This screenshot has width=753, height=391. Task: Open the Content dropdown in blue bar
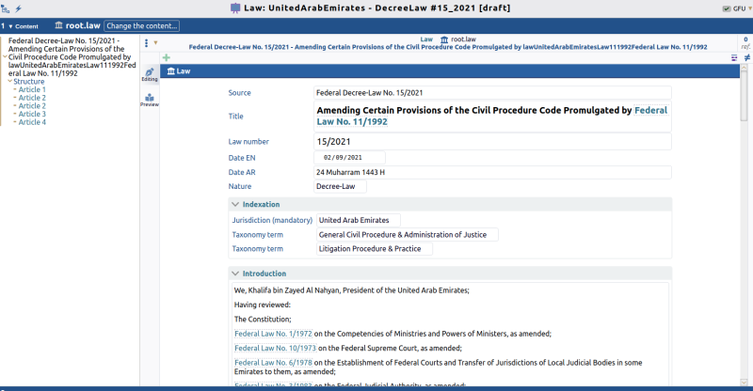(23, 26)
